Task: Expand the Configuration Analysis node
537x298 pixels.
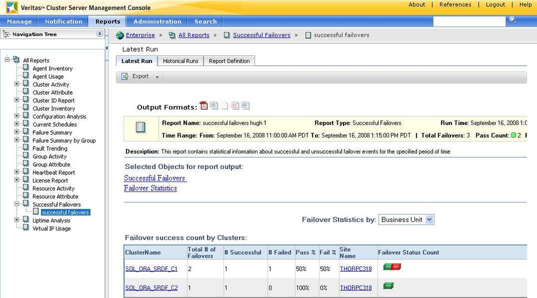Action: (16, 116)
